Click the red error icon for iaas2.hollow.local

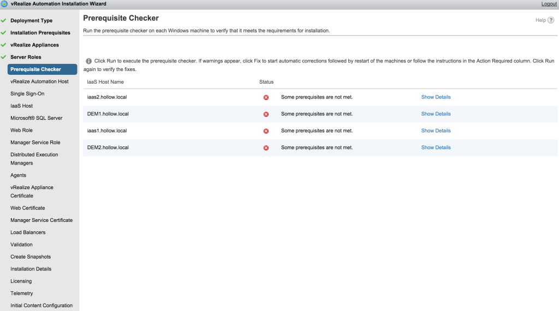(266, 97)
